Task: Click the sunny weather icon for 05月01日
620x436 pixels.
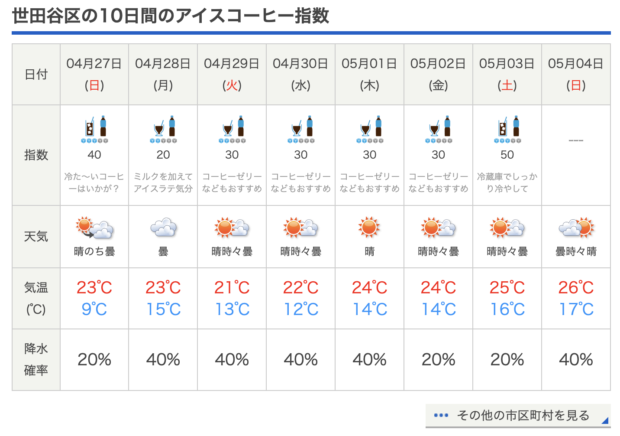Action: (x=369, y=227)
